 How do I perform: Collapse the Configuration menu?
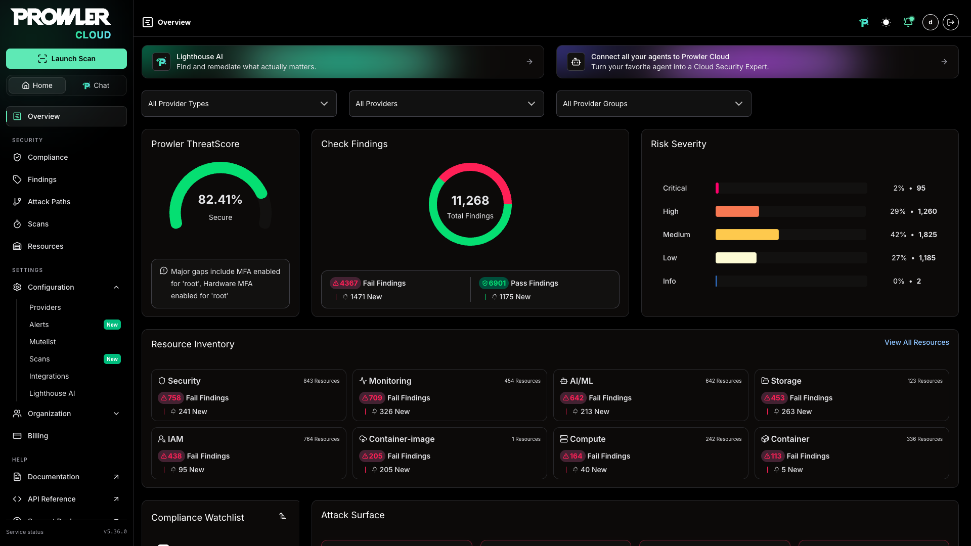[66, 287]
